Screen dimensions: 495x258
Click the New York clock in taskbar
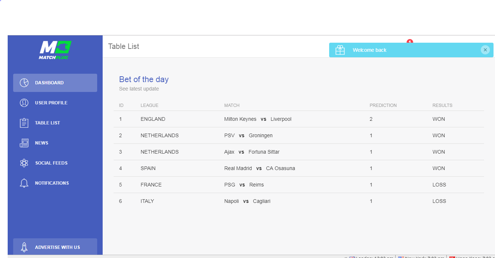421,257
